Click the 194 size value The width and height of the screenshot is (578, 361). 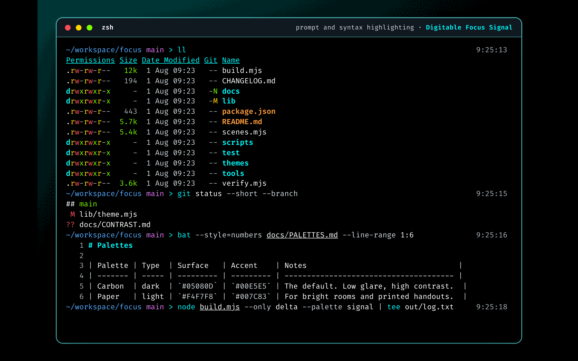pyautogui.click(x=131, y=81)
